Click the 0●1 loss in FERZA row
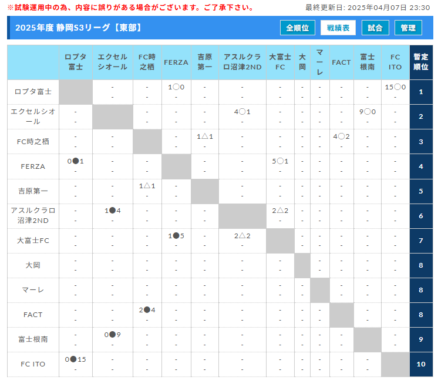 point(76,161)
